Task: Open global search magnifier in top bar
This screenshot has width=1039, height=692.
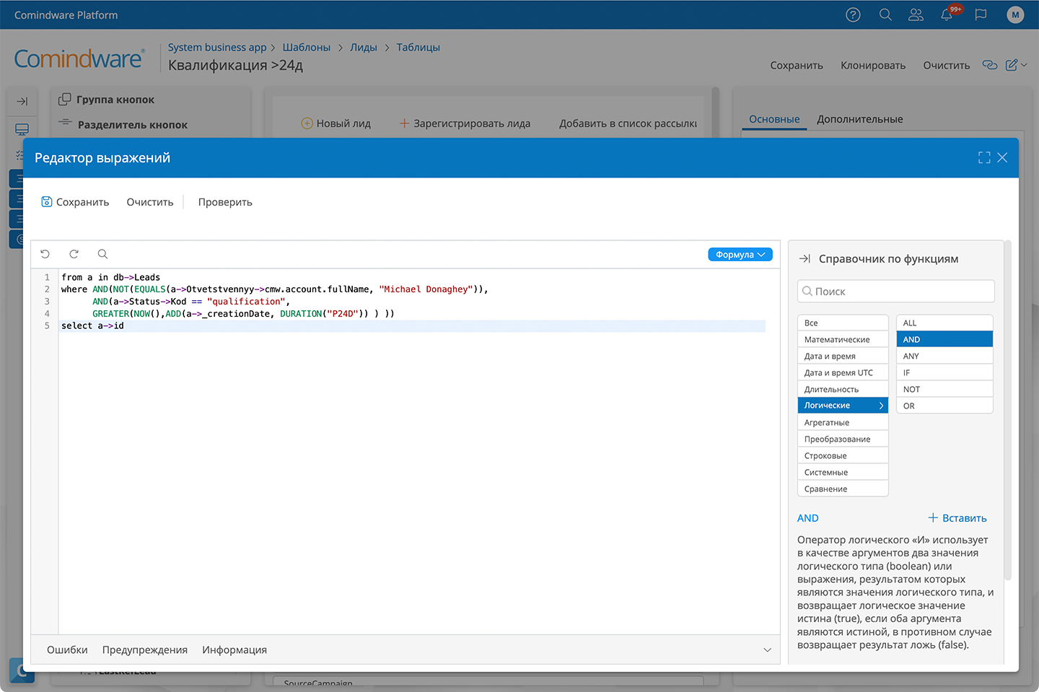Action: [x=885, y=15]
